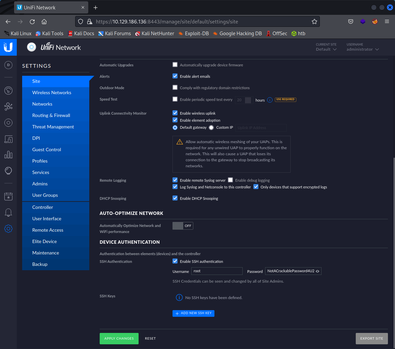Toggle the Auto-Optimize Network switch
This screenshot has width=395, height=349.
183,226
